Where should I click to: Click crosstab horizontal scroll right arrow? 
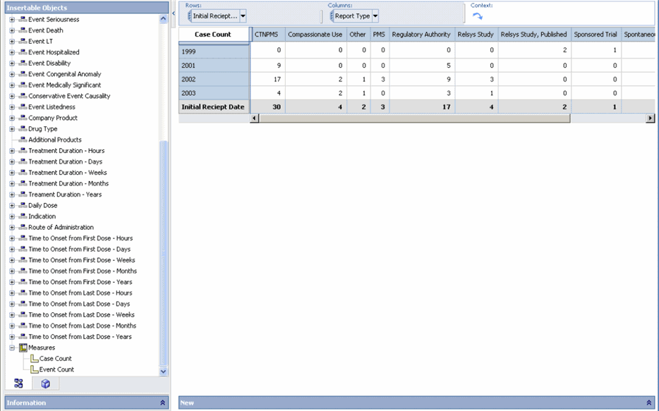pos(650,118)
